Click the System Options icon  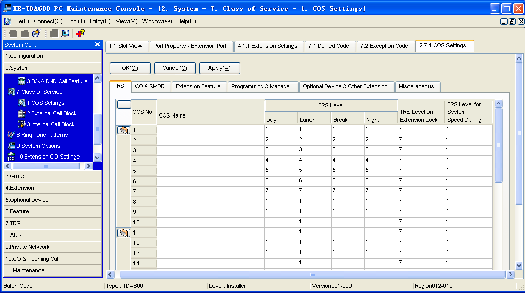pos(11,146)
